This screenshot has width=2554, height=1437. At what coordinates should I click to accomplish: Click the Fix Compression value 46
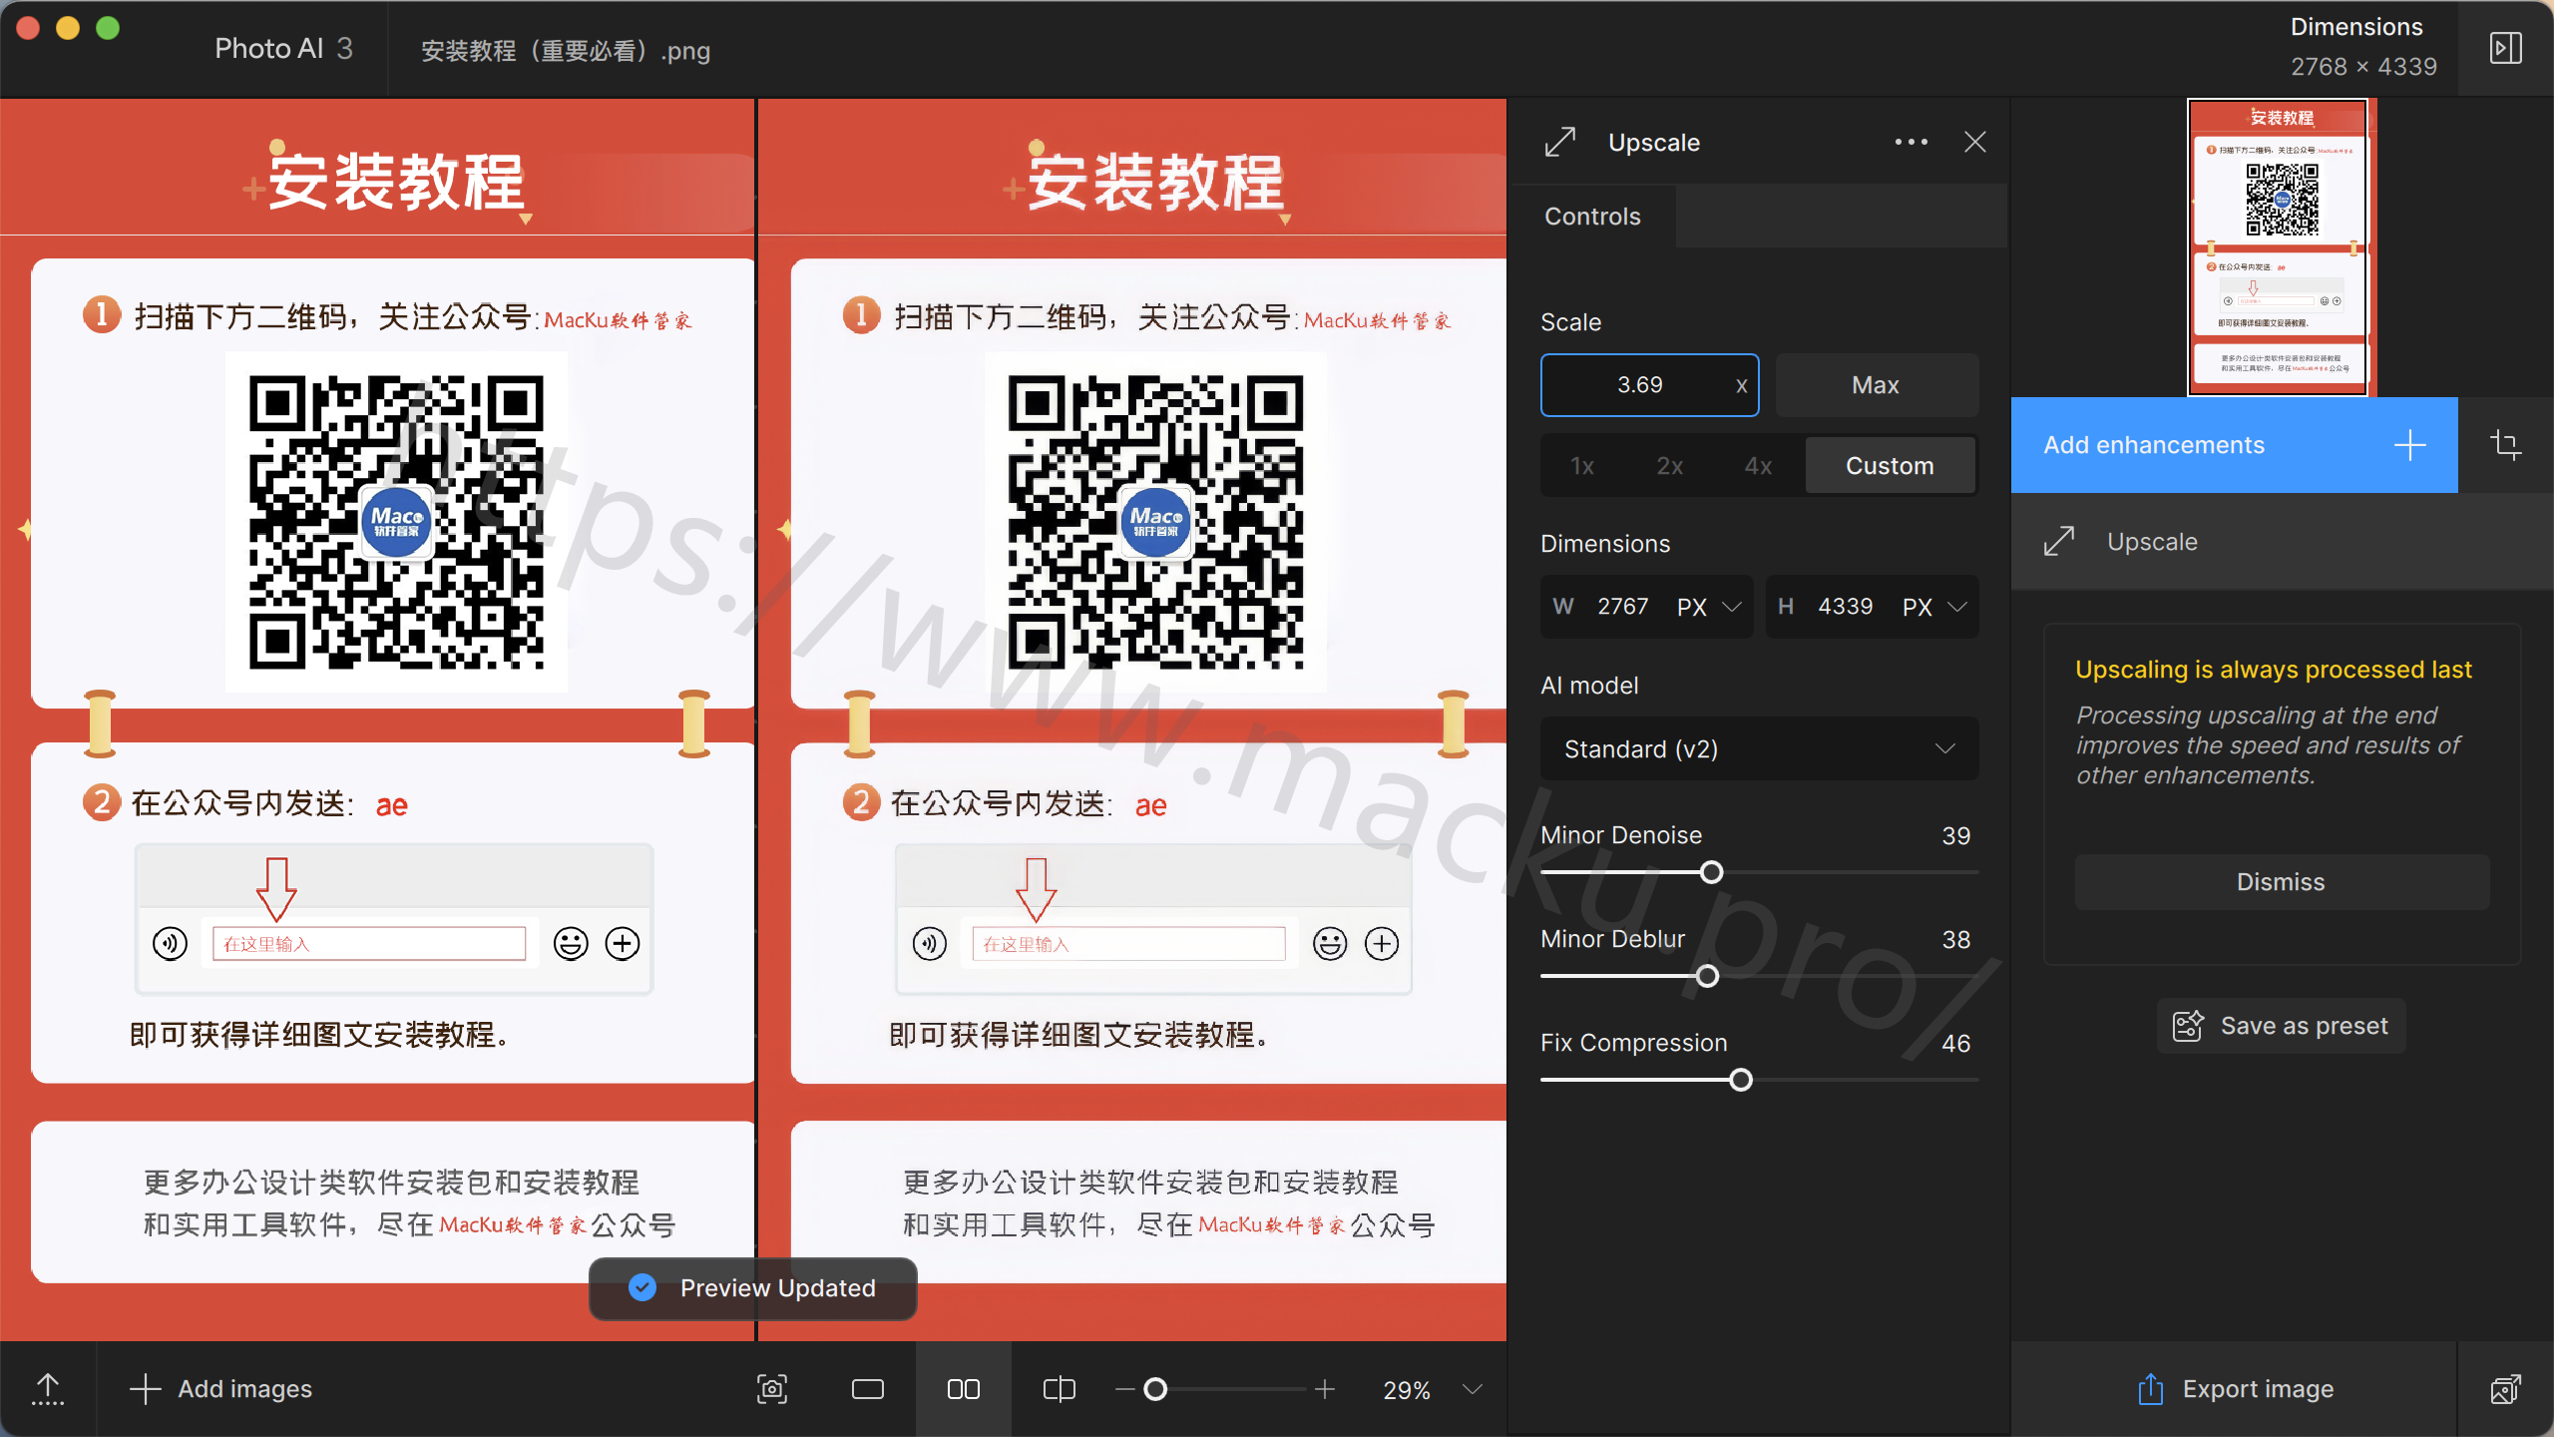point(1955,1044)
